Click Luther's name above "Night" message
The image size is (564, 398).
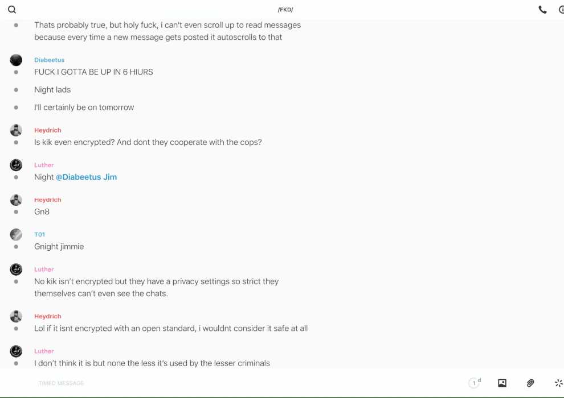[44, 165]
